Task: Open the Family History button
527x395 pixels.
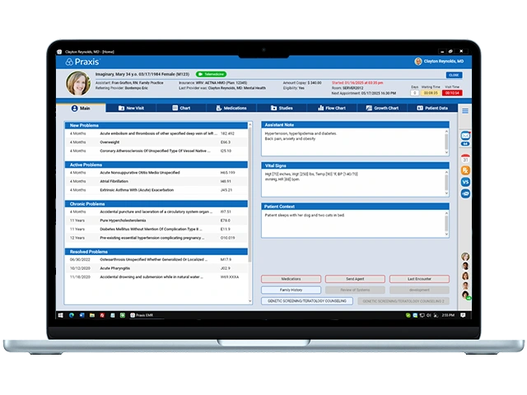Action: (x=291, y=290)
